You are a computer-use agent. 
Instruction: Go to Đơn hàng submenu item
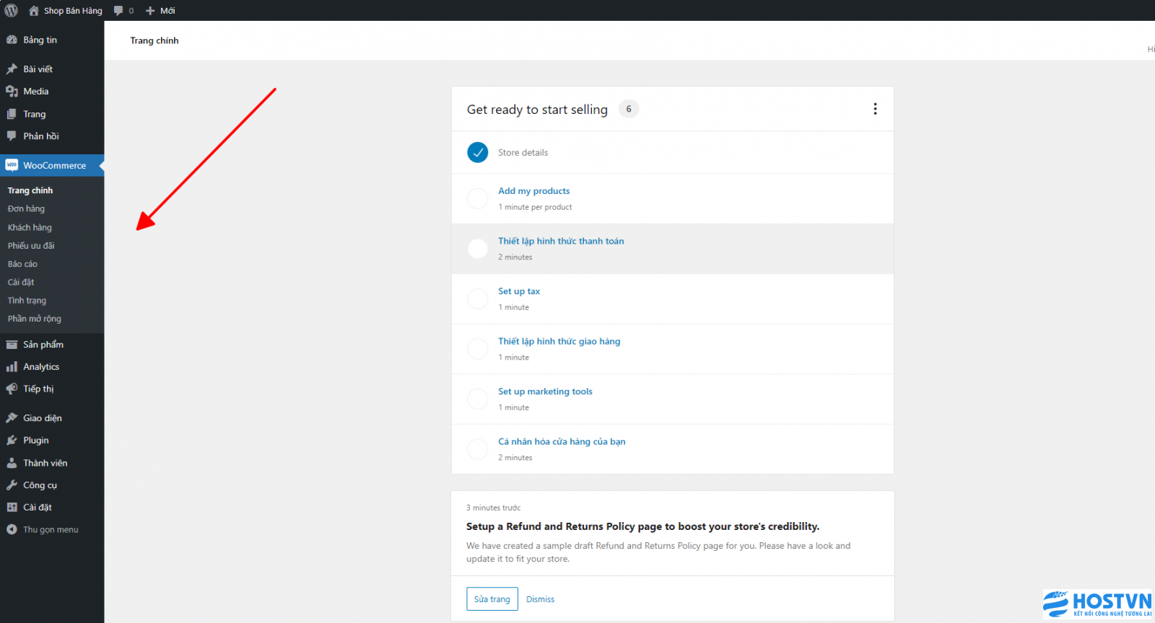[x=26, y=209]
